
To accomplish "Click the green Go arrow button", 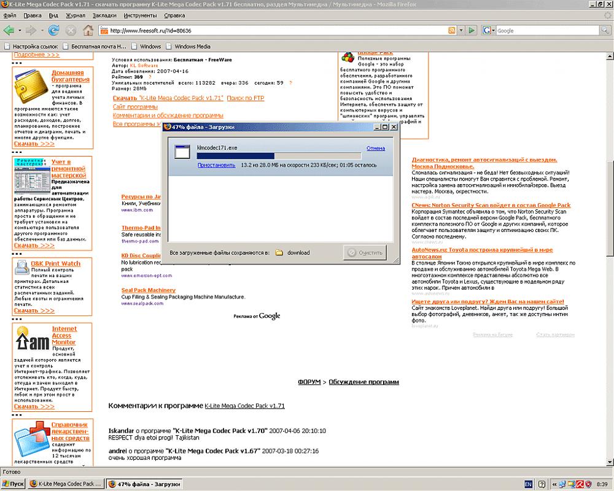I will [x=472, y=30].
